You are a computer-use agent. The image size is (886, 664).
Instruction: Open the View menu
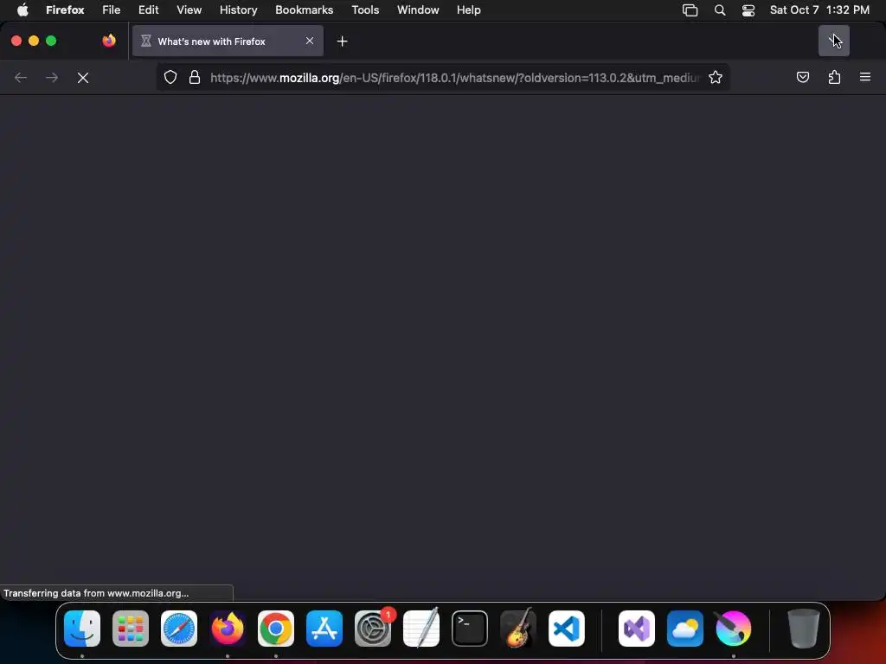(189, 10)
